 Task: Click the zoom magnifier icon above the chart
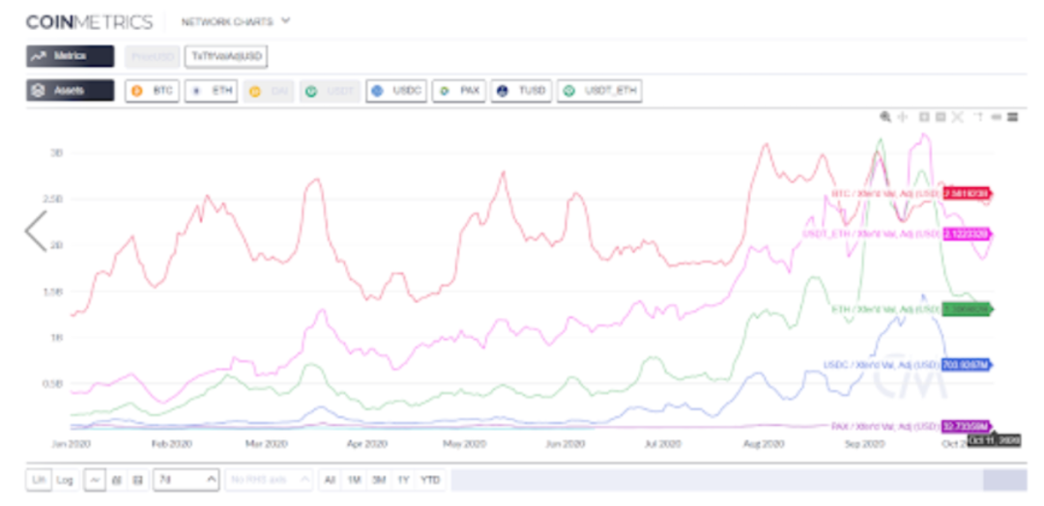tap(884, 117)
